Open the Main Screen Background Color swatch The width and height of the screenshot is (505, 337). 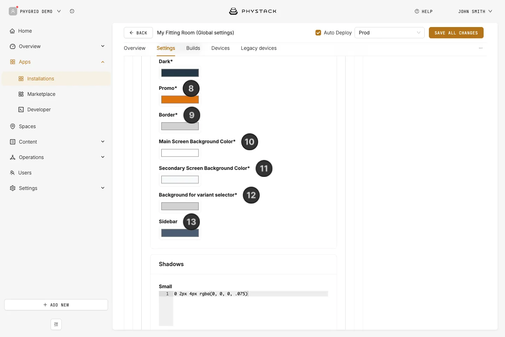pyautogui.click(x=180, y=153)
